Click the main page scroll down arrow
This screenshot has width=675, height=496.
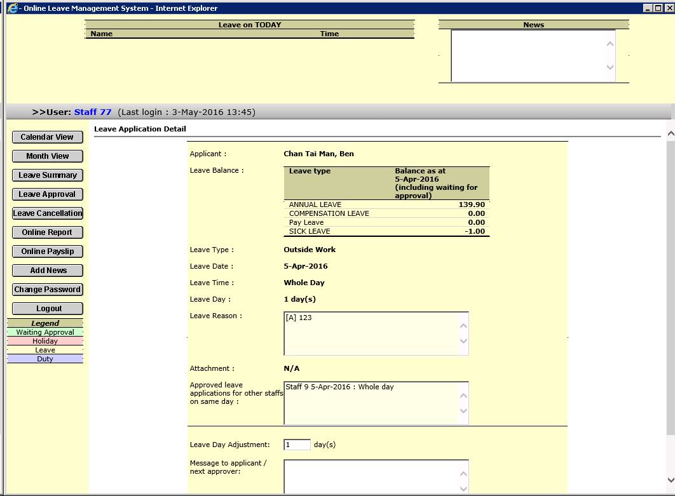671,479
